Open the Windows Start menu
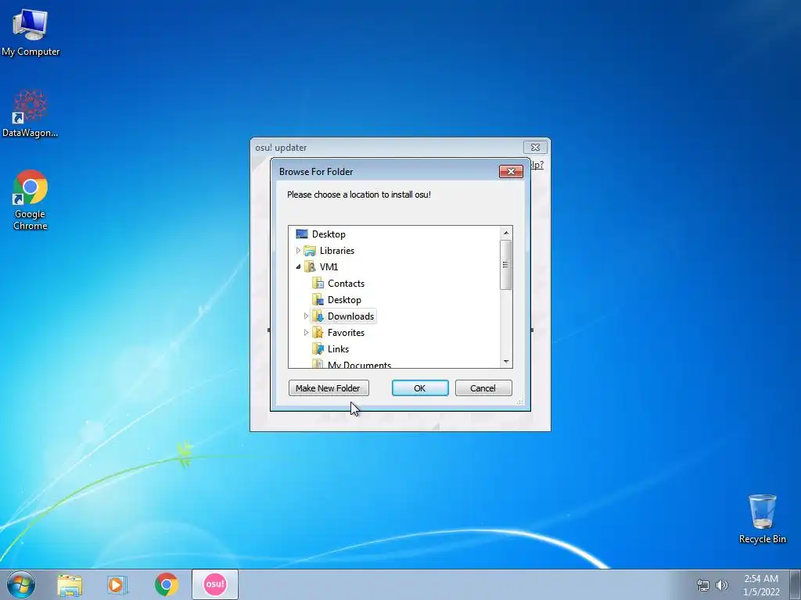This screenshot has width=801, height=600. [x=21, y=584]
